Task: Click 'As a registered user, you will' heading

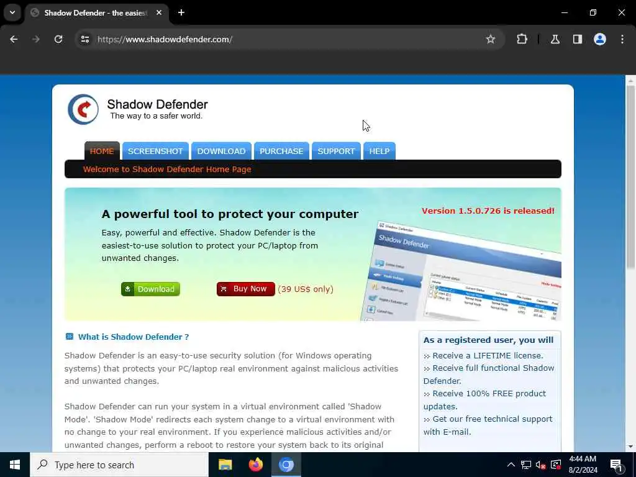Action: coord(488,340)
